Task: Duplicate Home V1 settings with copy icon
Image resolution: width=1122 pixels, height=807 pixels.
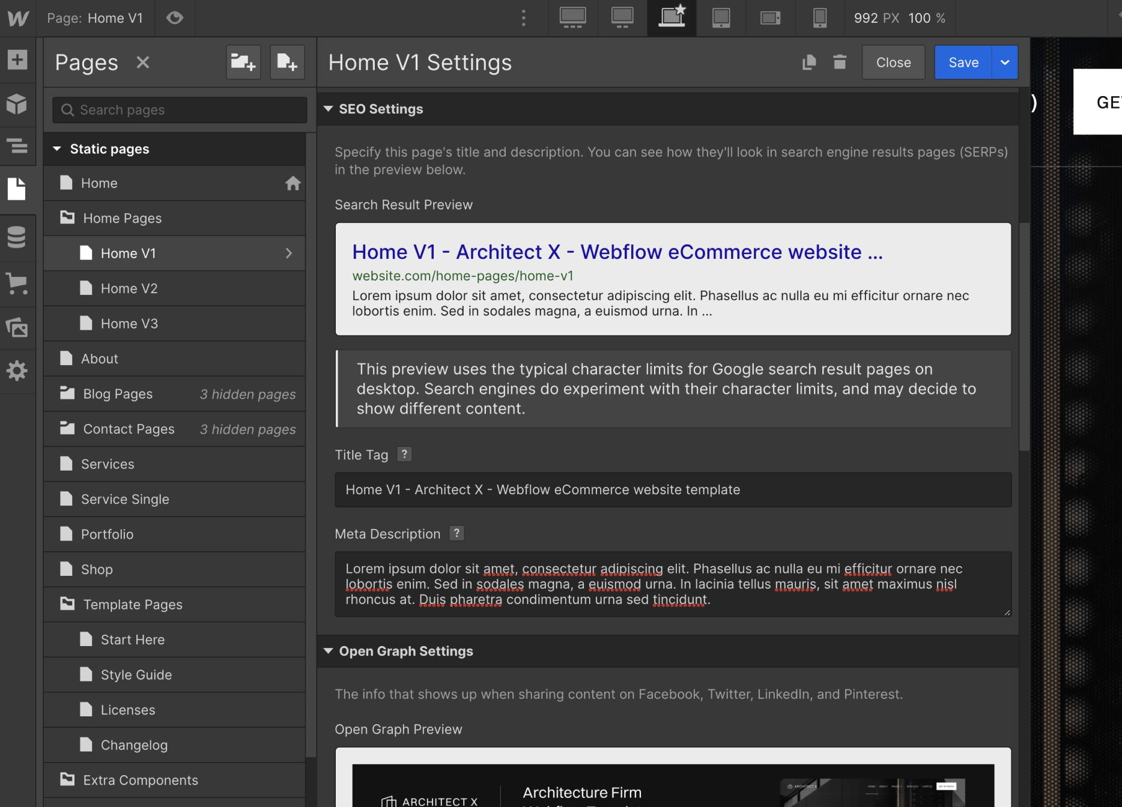Action: (809, 62)
